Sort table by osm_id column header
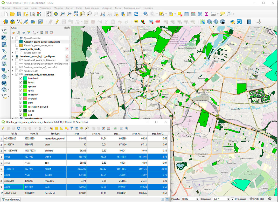 pyautogui.click(x=34, y=134)
